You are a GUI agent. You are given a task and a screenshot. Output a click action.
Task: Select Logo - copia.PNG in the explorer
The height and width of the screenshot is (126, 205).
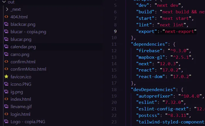point(28,122)
